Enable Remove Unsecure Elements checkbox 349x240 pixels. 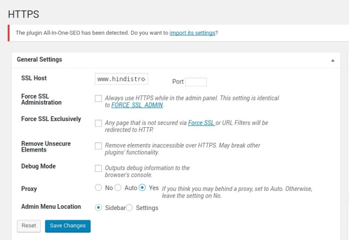(98, 146)
